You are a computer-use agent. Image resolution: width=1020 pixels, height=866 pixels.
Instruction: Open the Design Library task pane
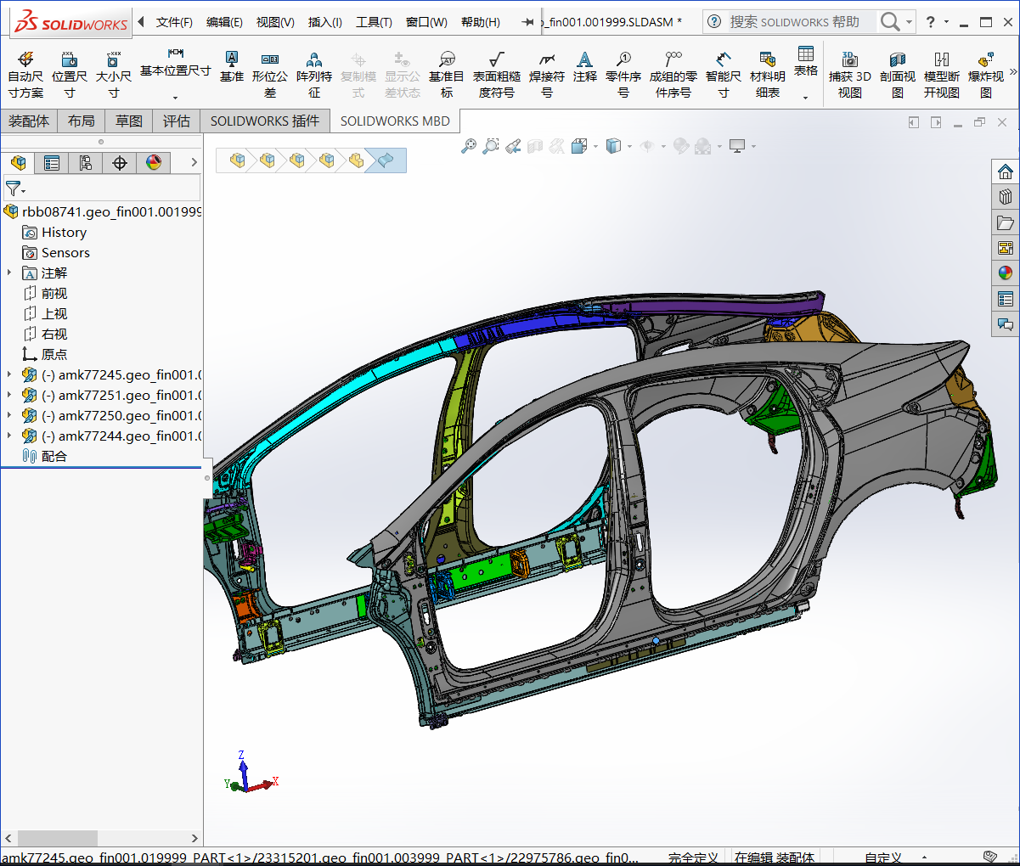[x=1006, y=197]
